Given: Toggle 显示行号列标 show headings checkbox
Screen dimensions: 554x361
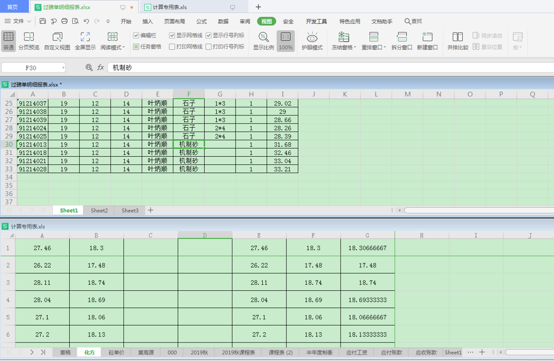Looking at the screenshot, I should click(209, 35).
